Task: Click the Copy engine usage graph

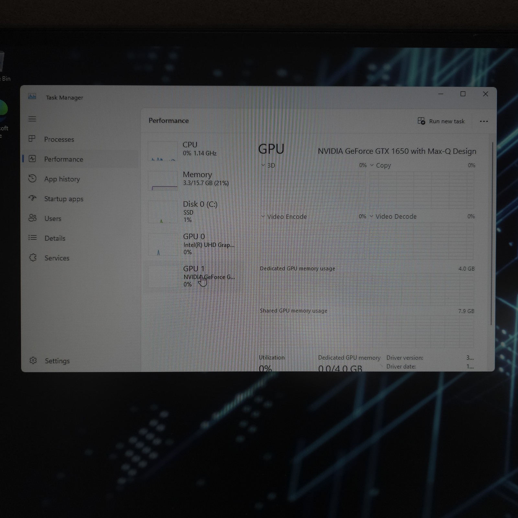Action: [x=421, y=190]
